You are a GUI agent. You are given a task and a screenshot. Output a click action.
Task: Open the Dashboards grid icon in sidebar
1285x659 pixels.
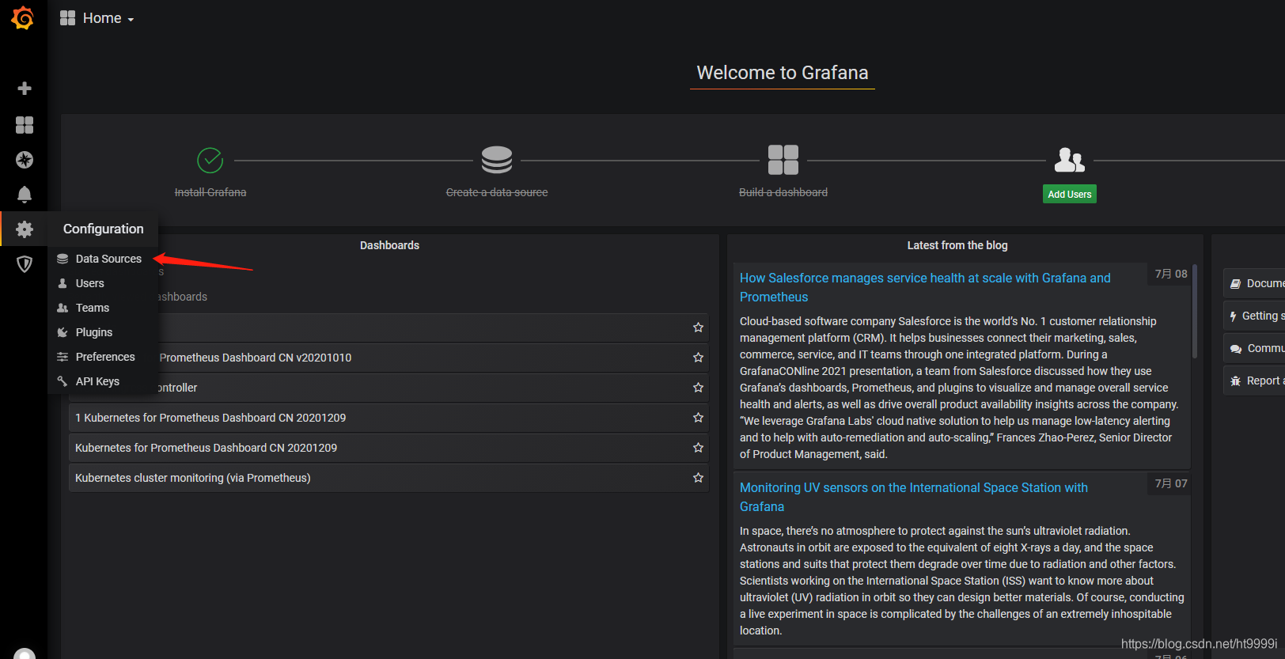click(x=25, y=125)
